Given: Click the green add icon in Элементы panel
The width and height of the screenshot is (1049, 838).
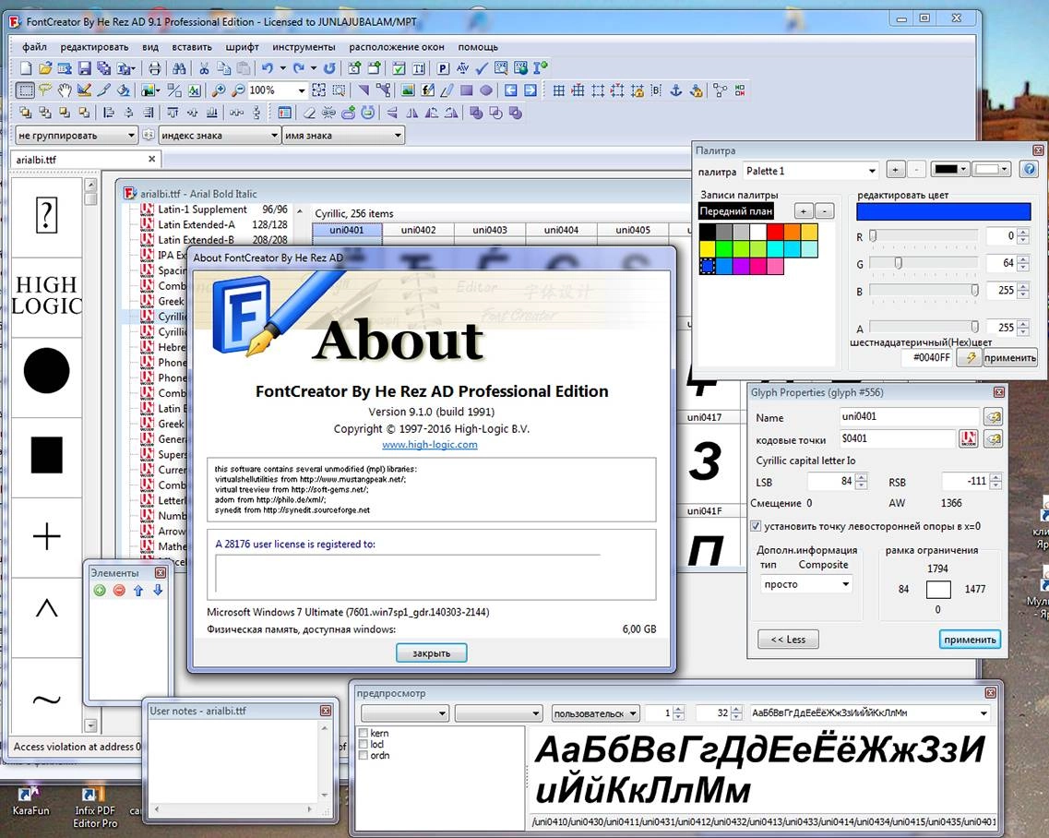Looking at the screenshot, I should [100, 591].
